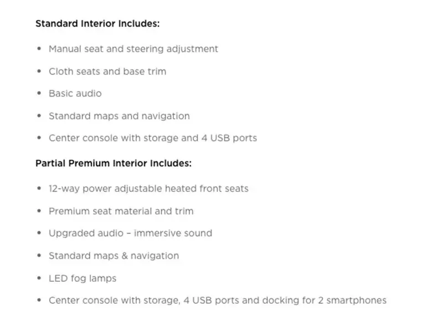
Task: Click bullet beside 'Manual seat and steering adjustment'
Action: click(x=39, y=48)
